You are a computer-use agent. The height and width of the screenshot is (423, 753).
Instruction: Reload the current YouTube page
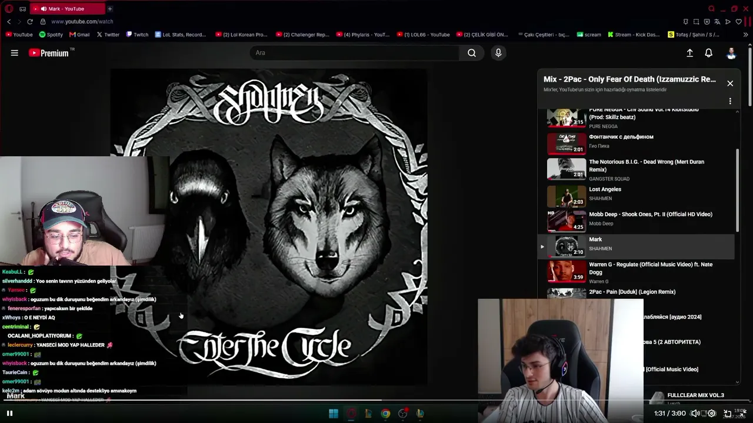pos(31,22)
